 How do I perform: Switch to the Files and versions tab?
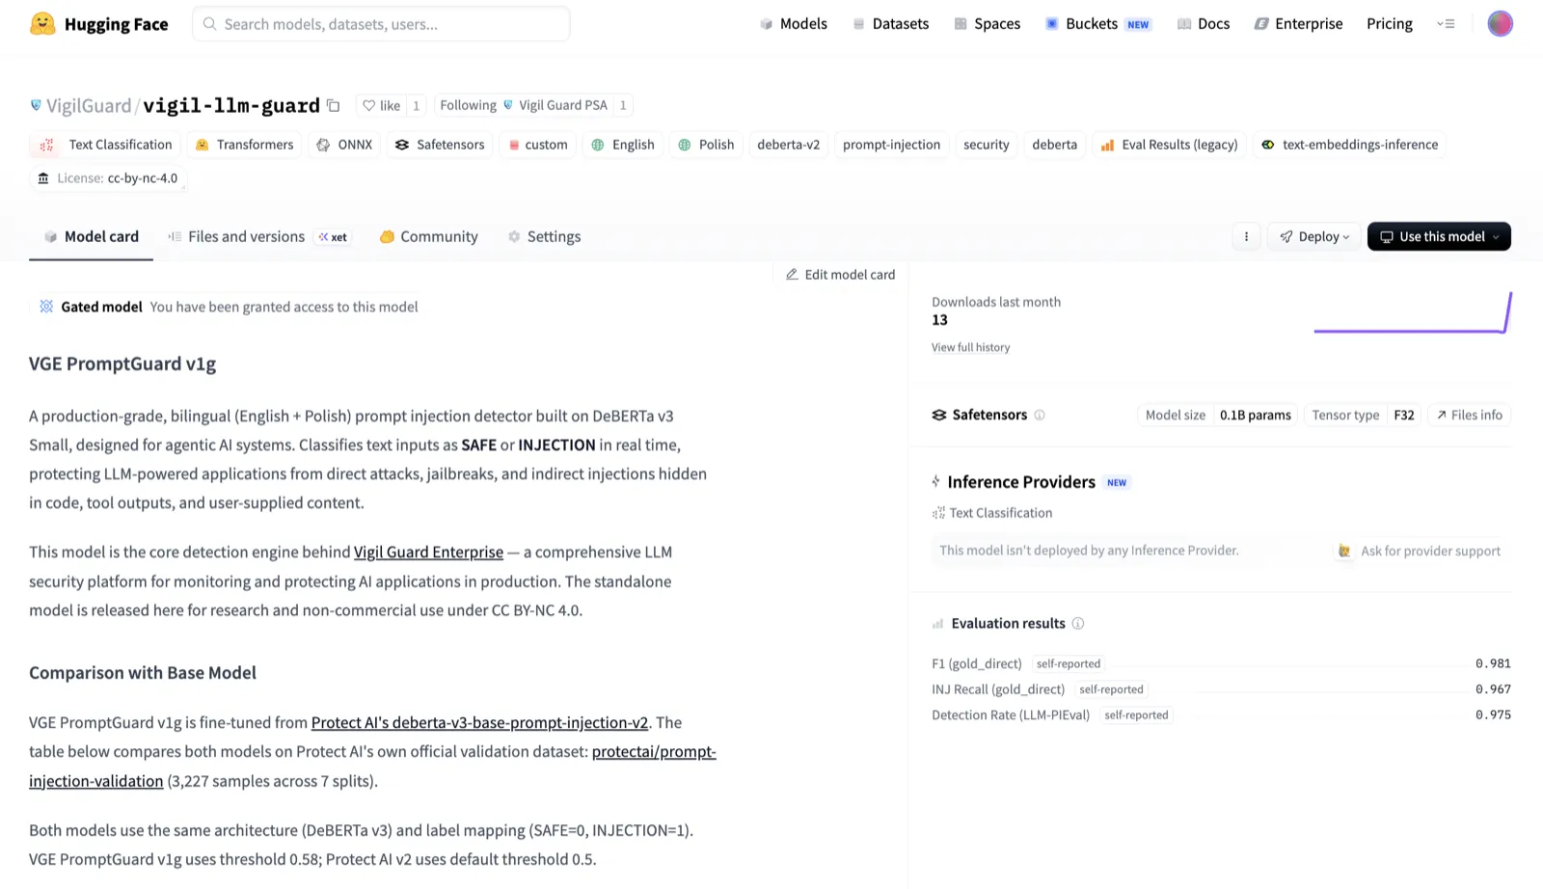(x=246, y=236)
